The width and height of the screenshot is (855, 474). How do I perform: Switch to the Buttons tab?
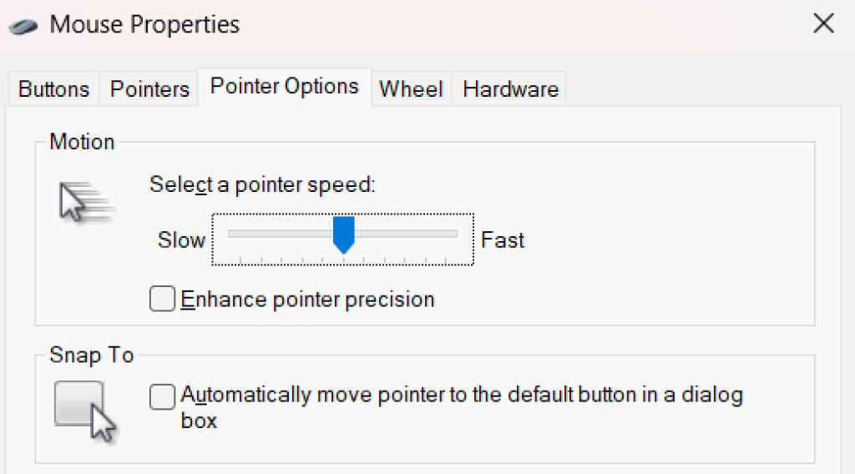(x=53, y=89)
